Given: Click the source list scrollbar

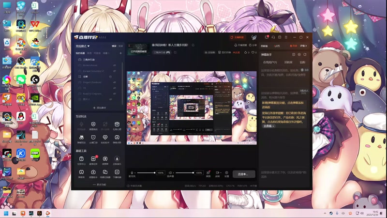Looking at the screenshot, I should (x=122, y=83).
